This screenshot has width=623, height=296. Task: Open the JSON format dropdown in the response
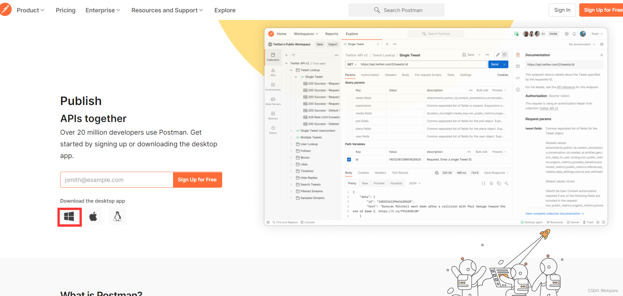415,183
